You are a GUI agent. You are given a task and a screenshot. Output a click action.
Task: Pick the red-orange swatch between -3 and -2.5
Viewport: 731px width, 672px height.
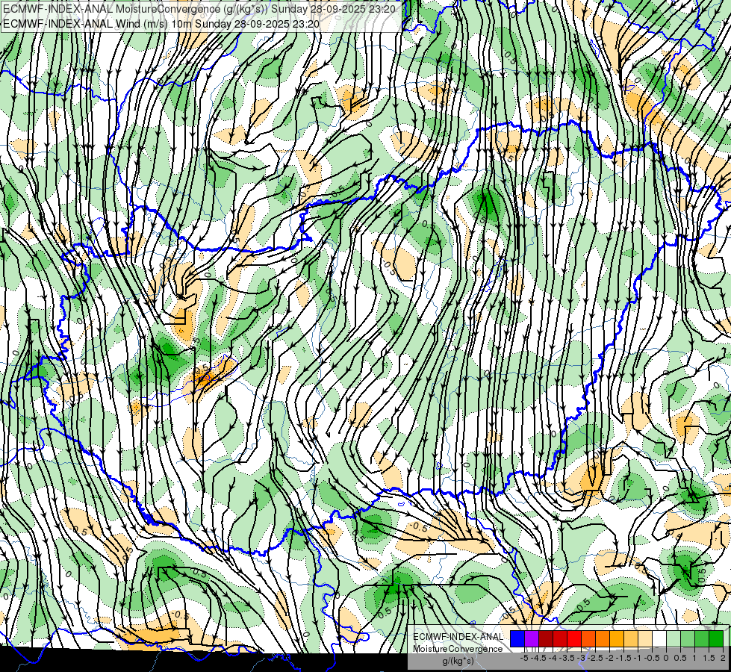pyautogui.click(x=588, y=639)
